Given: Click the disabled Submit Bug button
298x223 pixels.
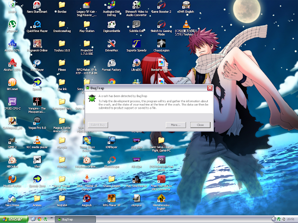Looking at the screenshot, I should pyautogui.click(x=98, y=125).
